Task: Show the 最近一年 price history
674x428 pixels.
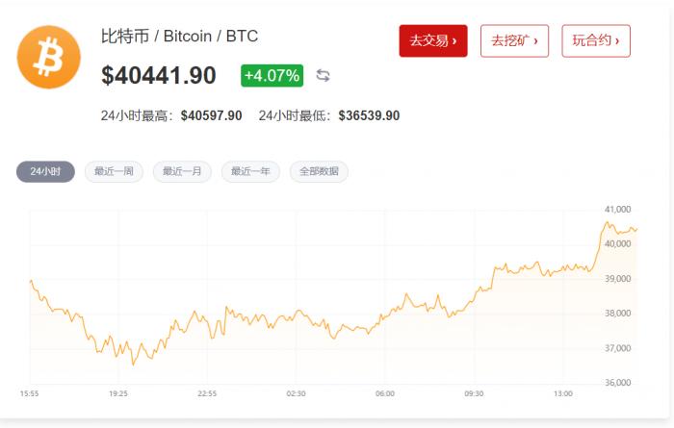Action: point(250,171)
